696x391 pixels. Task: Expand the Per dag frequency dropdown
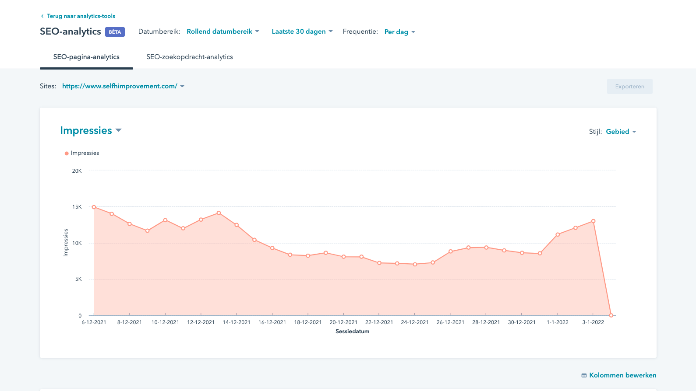[x=399, y=32]
